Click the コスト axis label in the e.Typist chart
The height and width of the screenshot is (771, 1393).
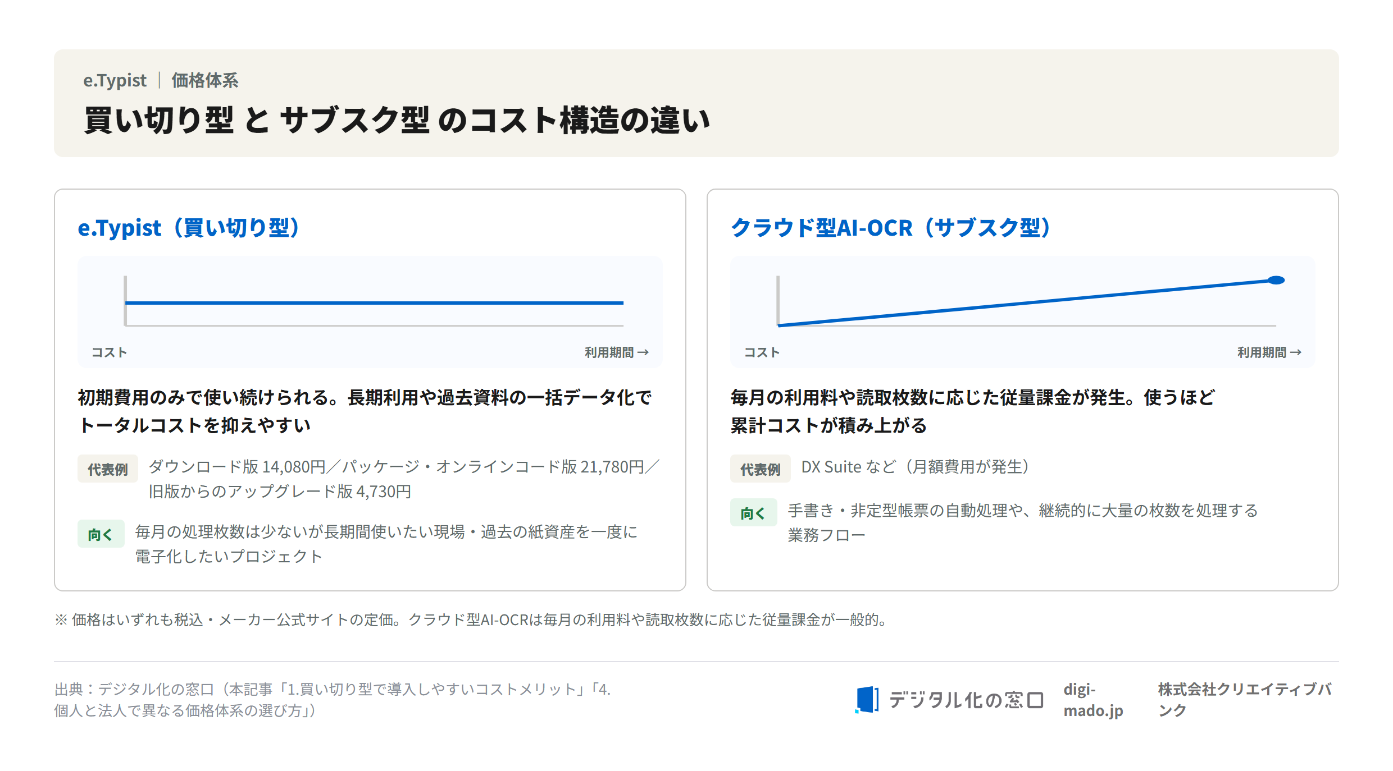tap(110, 352)
